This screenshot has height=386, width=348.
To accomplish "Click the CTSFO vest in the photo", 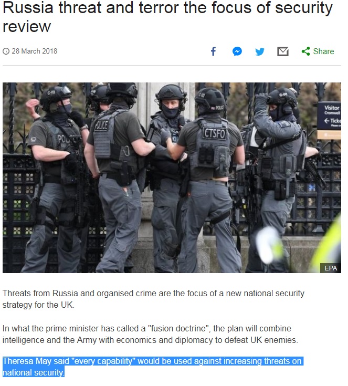I will click(x=214, y=134).
